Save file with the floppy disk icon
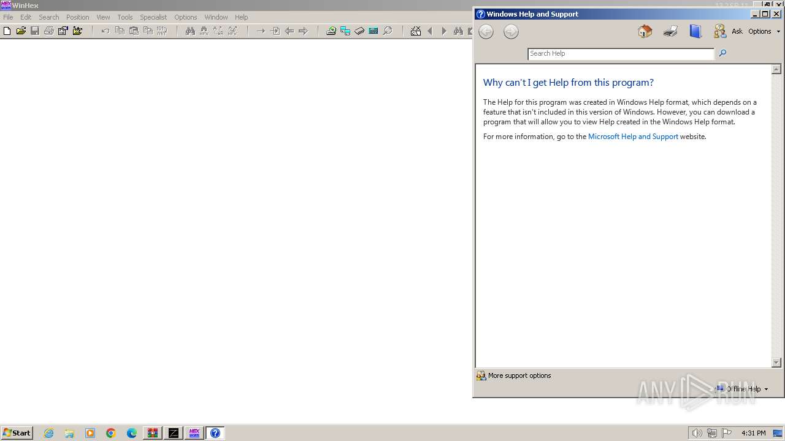This screenshot has width=785, height=441. coord(35,31)
